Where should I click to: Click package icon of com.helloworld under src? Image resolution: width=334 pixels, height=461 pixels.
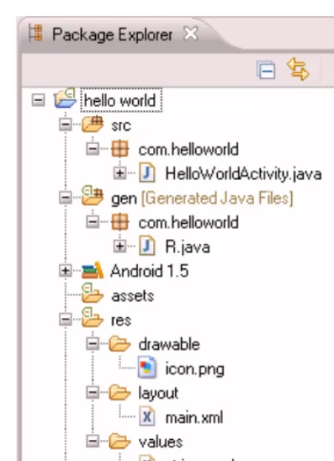pos(120,148)
